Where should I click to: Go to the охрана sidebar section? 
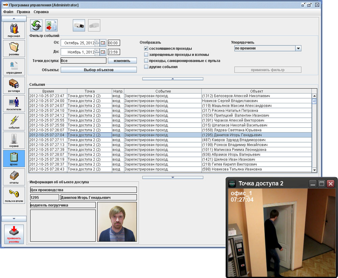tap(14, 140)
